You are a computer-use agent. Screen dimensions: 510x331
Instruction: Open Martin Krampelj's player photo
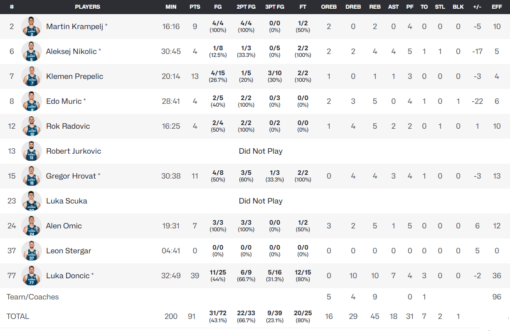point(32,27)
